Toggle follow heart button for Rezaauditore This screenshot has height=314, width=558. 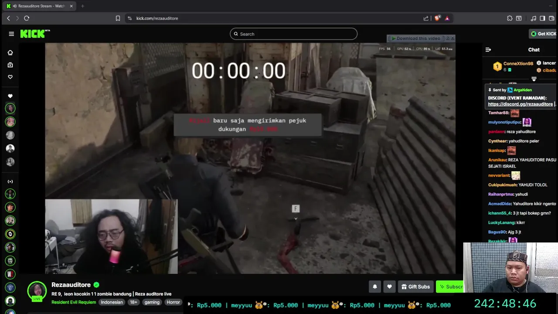pos(389,287)
